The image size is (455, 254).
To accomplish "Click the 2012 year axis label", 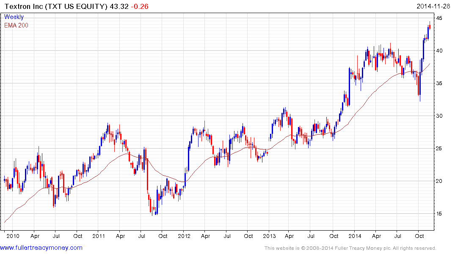I will [x=184, y=236].
